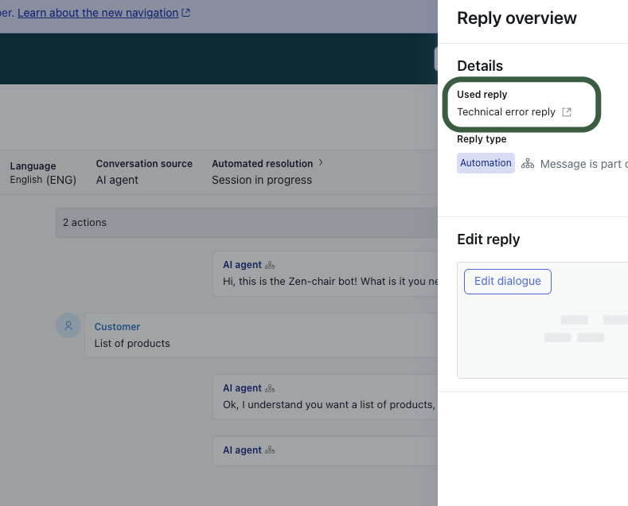The image size is (628, 506).
Task: Click flow icon on the last AI agent message
Action: click(x=270, y=450)
